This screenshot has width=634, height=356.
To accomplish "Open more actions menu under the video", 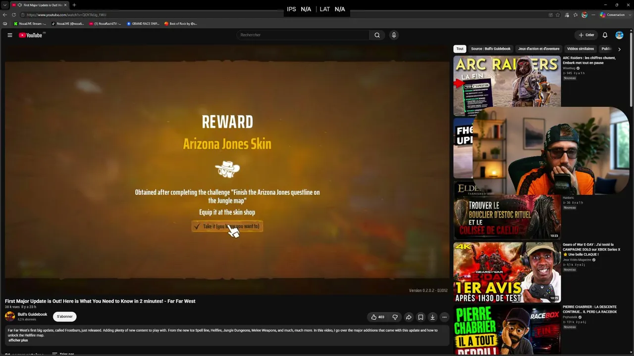I will (x=444, y=317).
